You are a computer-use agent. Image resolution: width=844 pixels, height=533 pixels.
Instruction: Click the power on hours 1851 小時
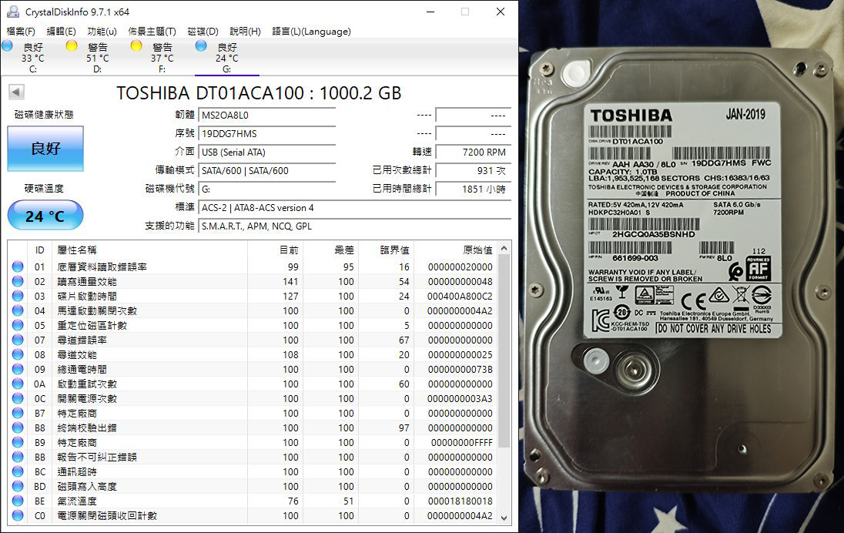pyautogui.click(x=473, y=189)
